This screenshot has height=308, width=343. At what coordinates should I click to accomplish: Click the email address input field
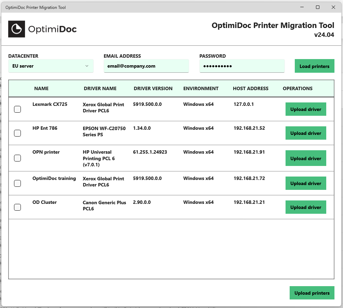coord(146,66)
